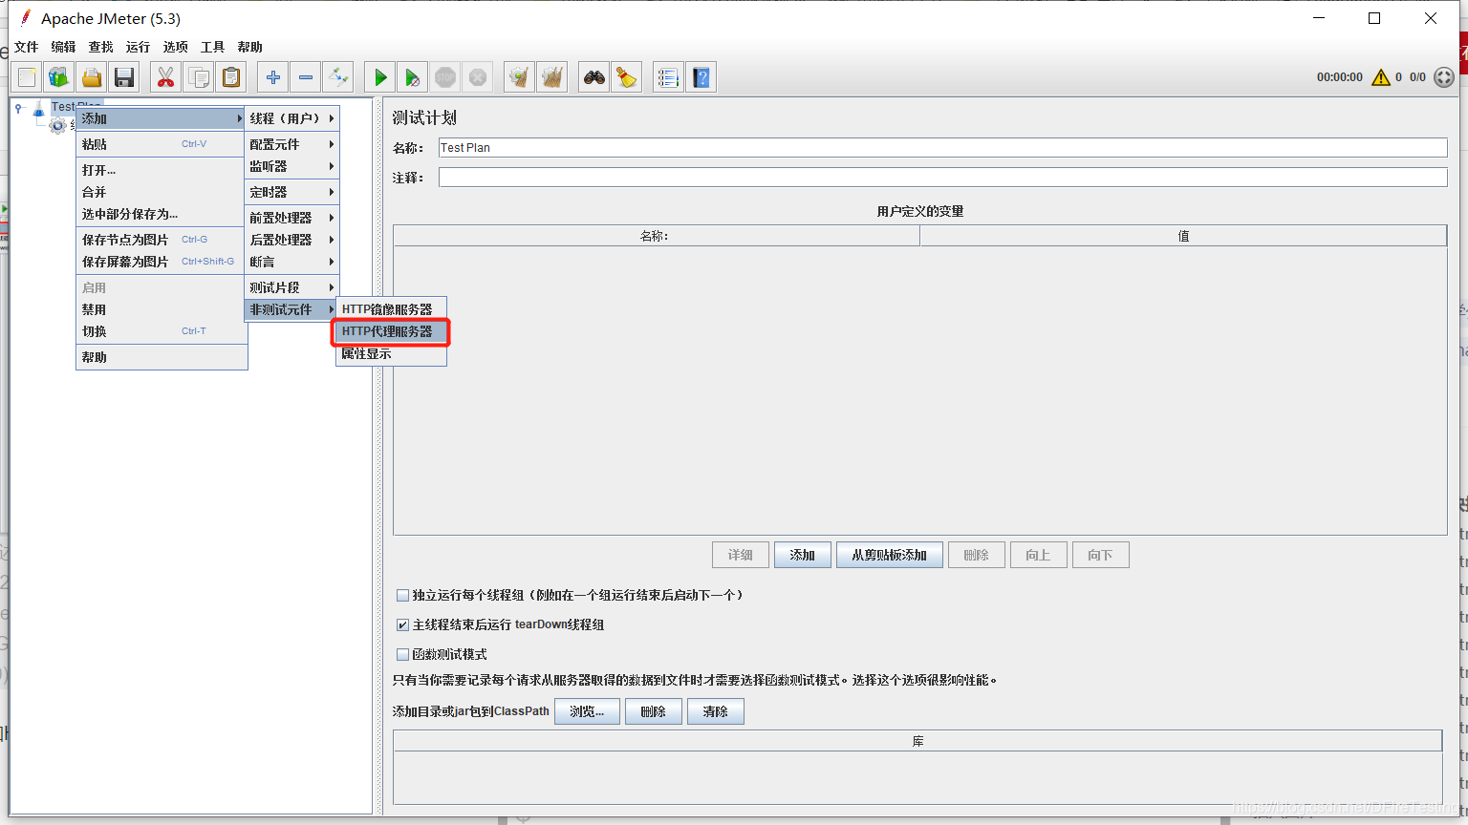
Task: Select HTTP代理服务器 menu entry
Action: point(391,331)
